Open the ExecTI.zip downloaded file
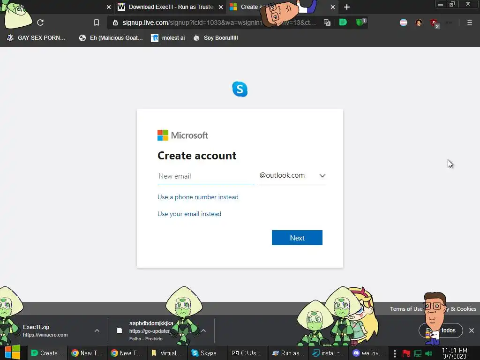 46,330
